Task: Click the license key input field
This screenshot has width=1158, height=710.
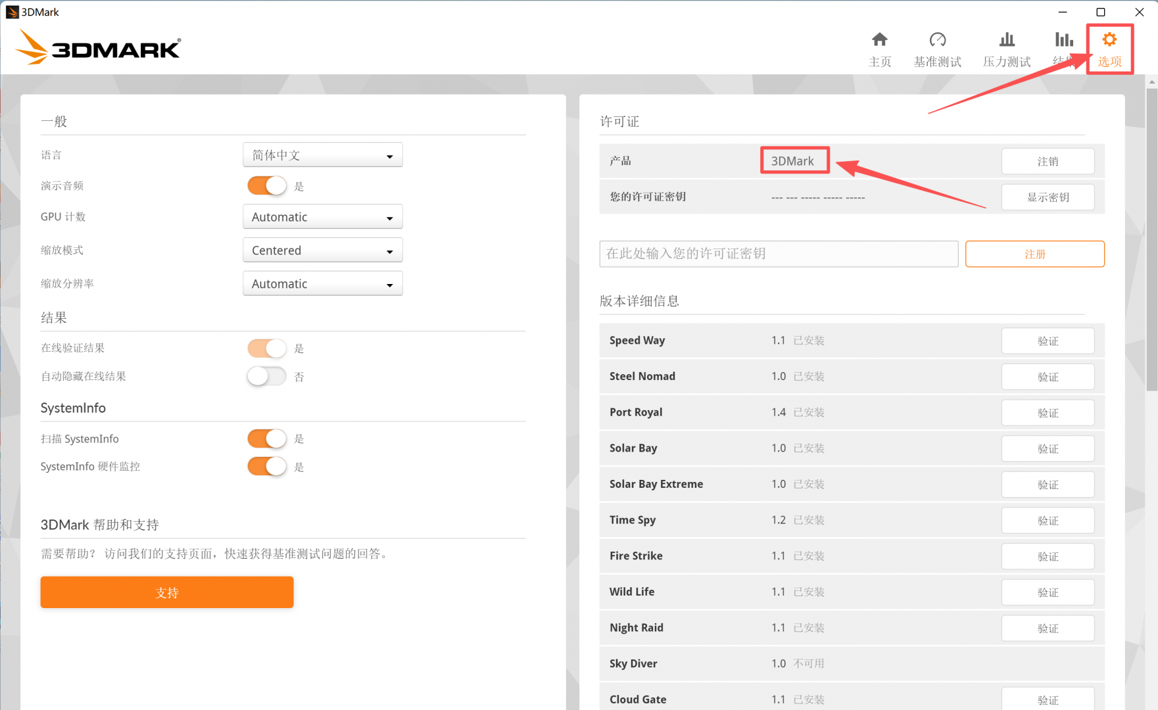Action: point(779,254)
